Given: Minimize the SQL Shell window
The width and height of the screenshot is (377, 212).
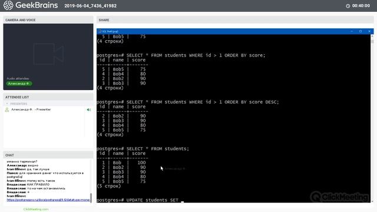Looking at the screenshot, I should (x=352, y=31).
